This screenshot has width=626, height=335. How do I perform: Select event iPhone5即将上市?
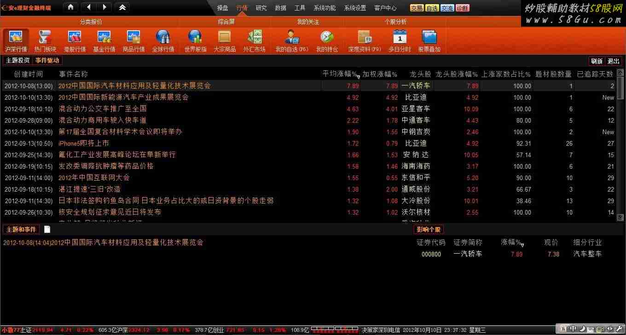pyautogui.click(x=83, y=143)
